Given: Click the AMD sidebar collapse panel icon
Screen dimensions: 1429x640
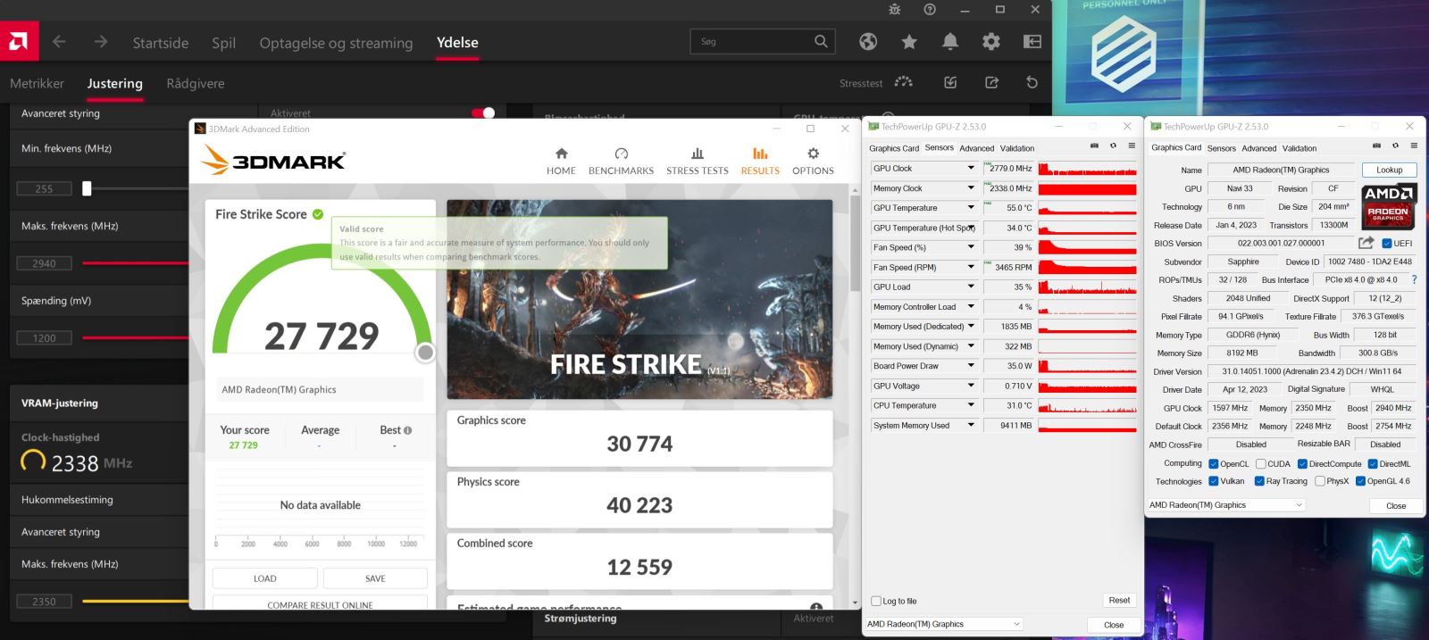Looking at the screenshot, I should [1032, 42].
